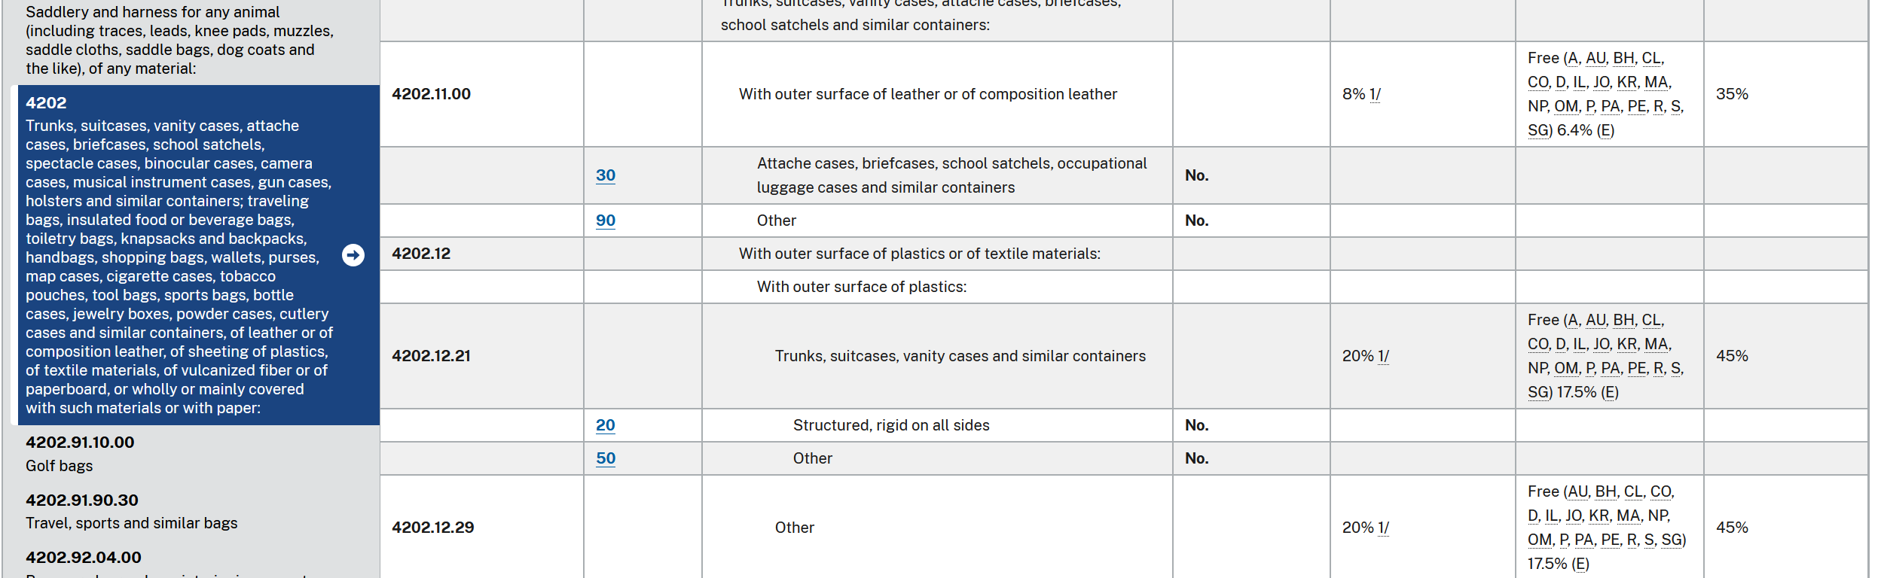Click the 4202.11.00 heading code
Screen dimensions: 1881x578
tap(431, 94)
